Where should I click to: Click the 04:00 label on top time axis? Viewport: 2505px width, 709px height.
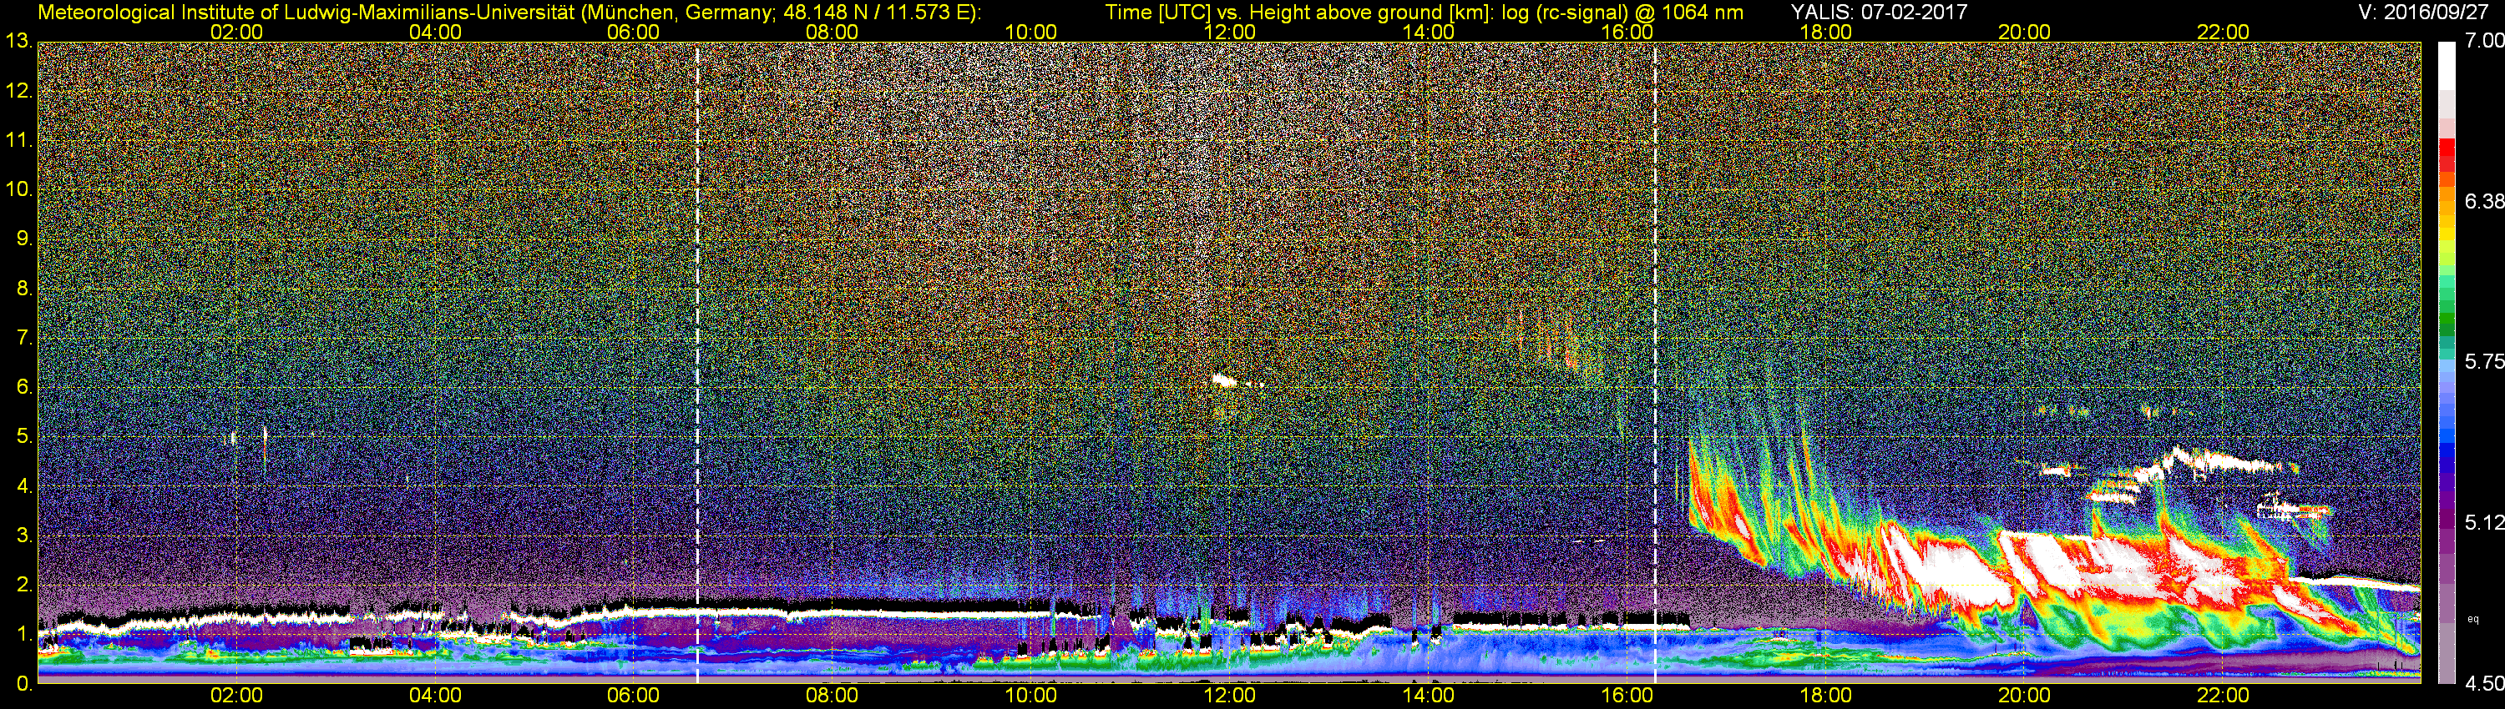coord(435,32)
